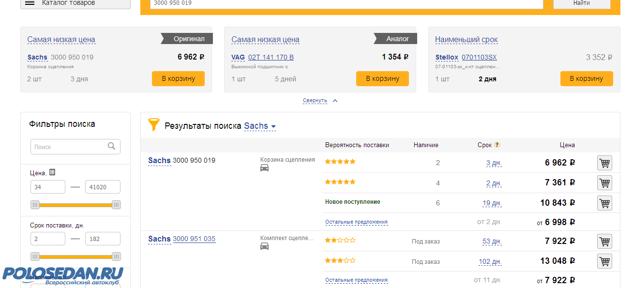This screenshot has height=288, width=633.
Task: Open the Каталог товаров hamburger menu
Action: click(30, 2)
